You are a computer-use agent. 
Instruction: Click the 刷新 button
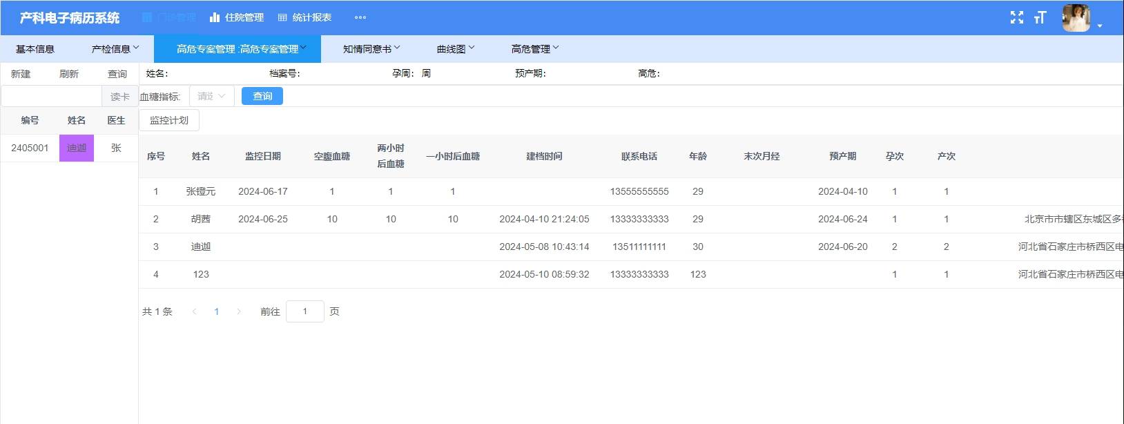pyautogui.click(x=69, y=74)
